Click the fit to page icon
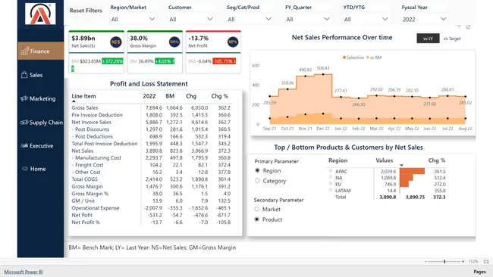The height and width of the screenshot is (277, 493). pyautogui.click(x=486, y=261)
